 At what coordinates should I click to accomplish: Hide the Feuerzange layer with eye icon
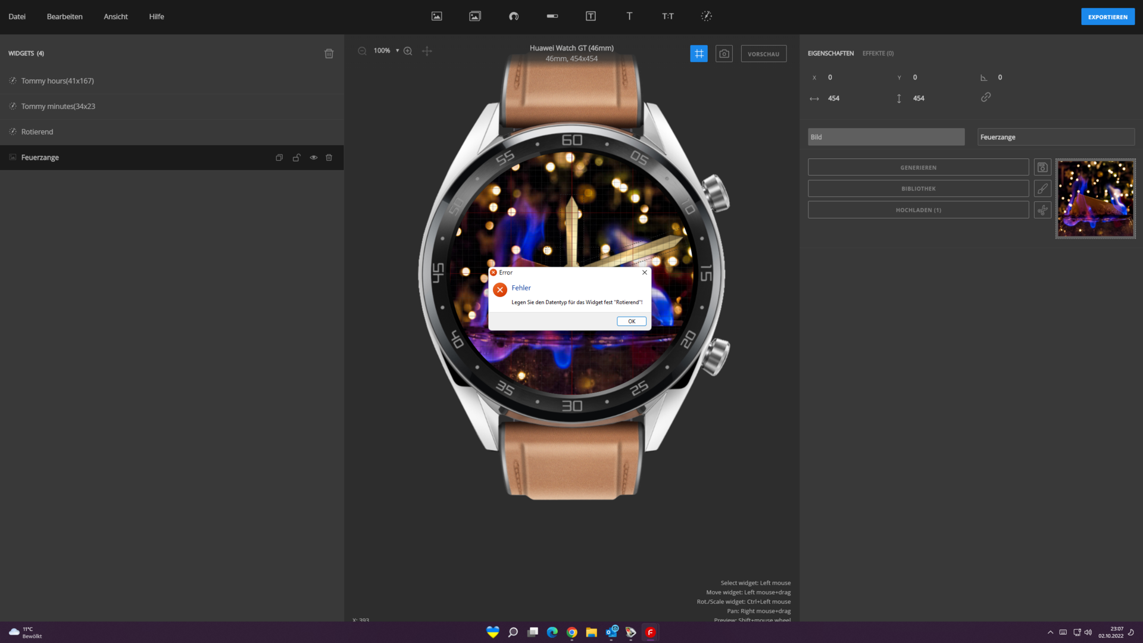313,158
